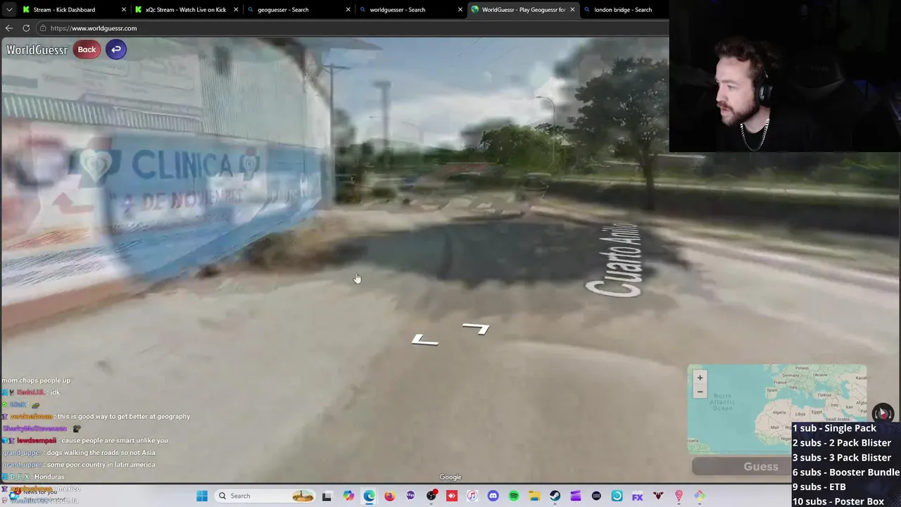Switch to geoguesser - Search tab

[x=283, y=10]
